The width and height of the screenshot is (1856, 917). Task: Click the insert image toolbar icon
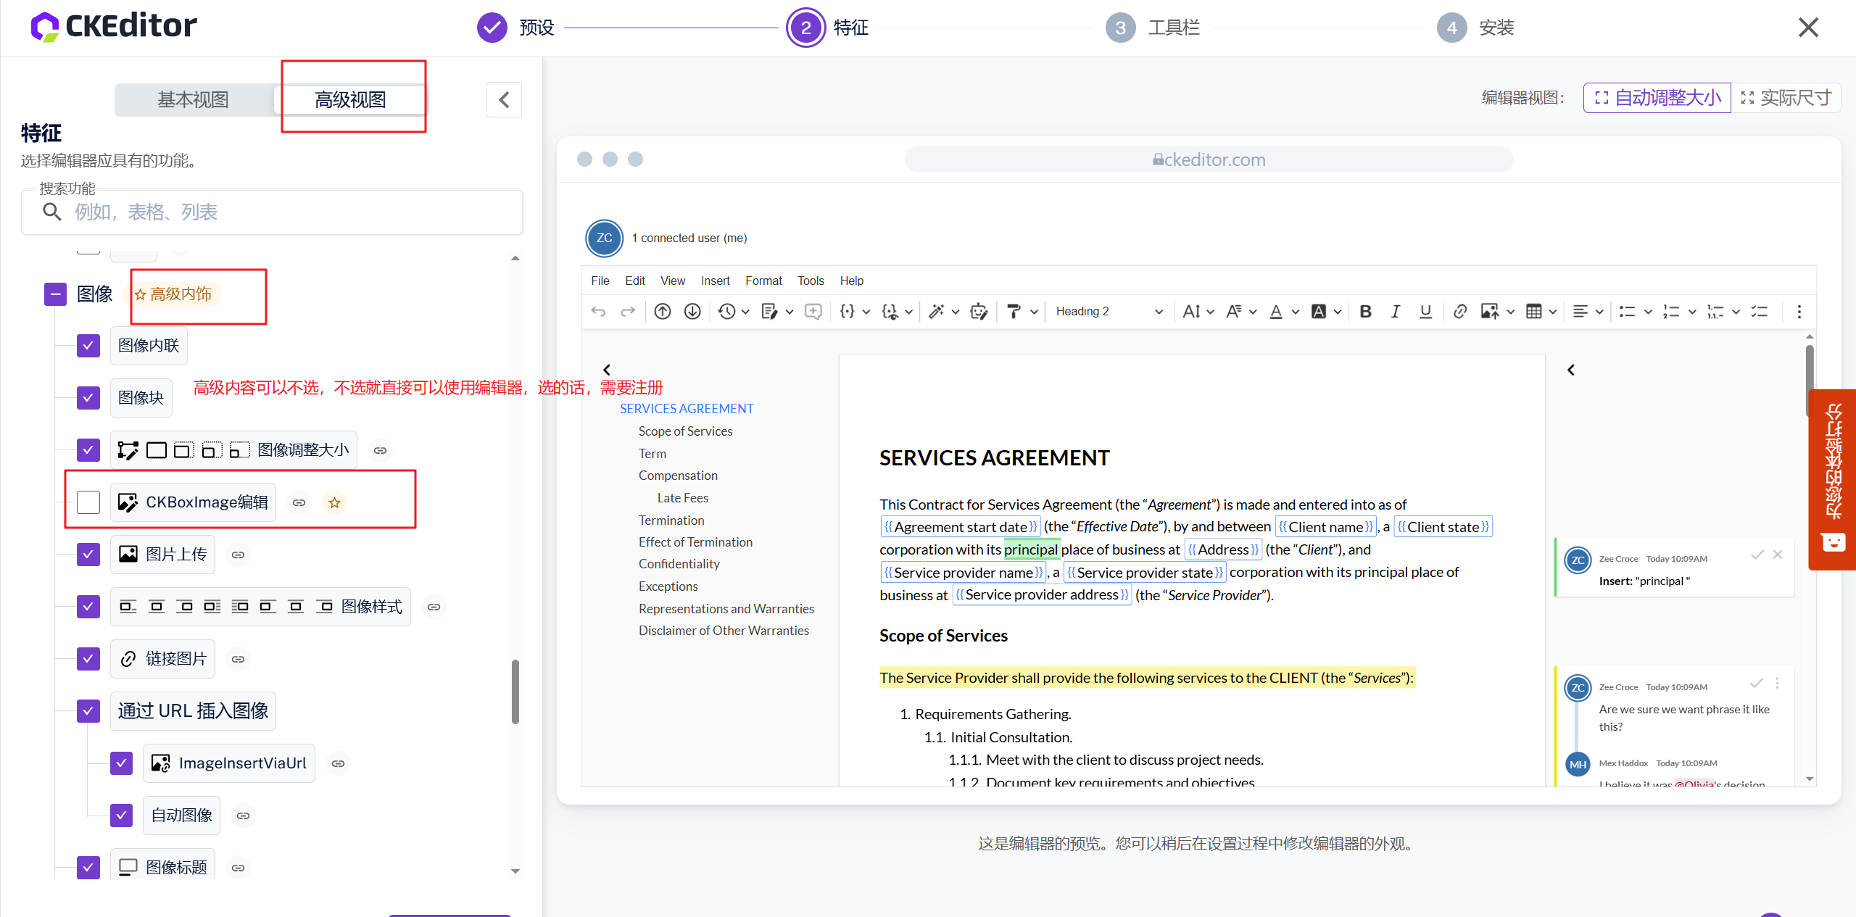click(1489, 311)
